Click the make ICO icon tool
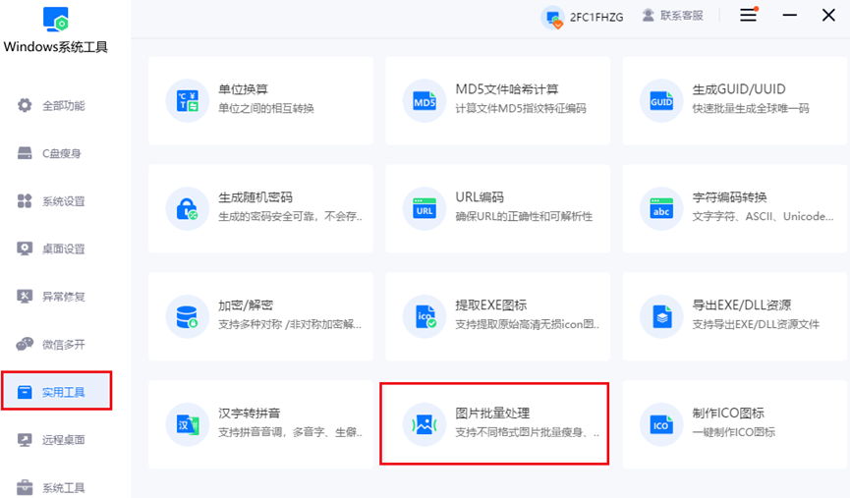Image resolution: width=850 pixels, height=498 pixels. point(661,424)
